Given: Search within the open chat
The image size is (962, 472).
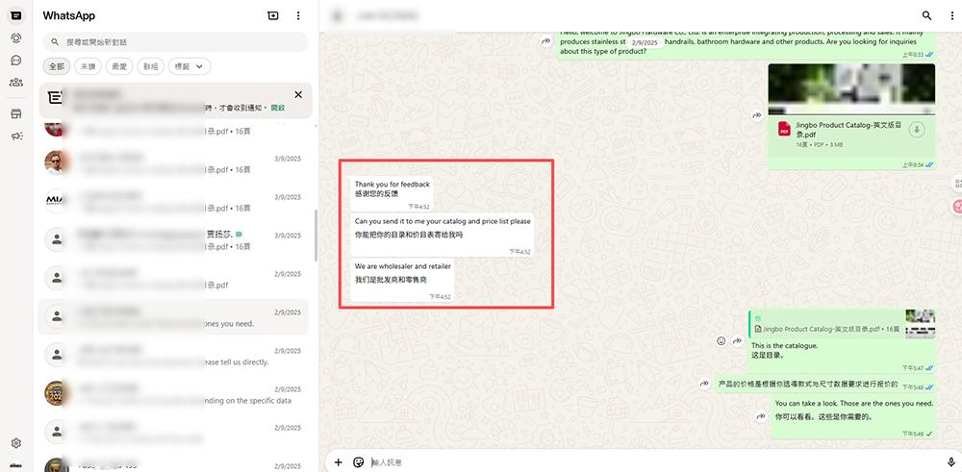Looking at the screenshot, I should [927, 16].
